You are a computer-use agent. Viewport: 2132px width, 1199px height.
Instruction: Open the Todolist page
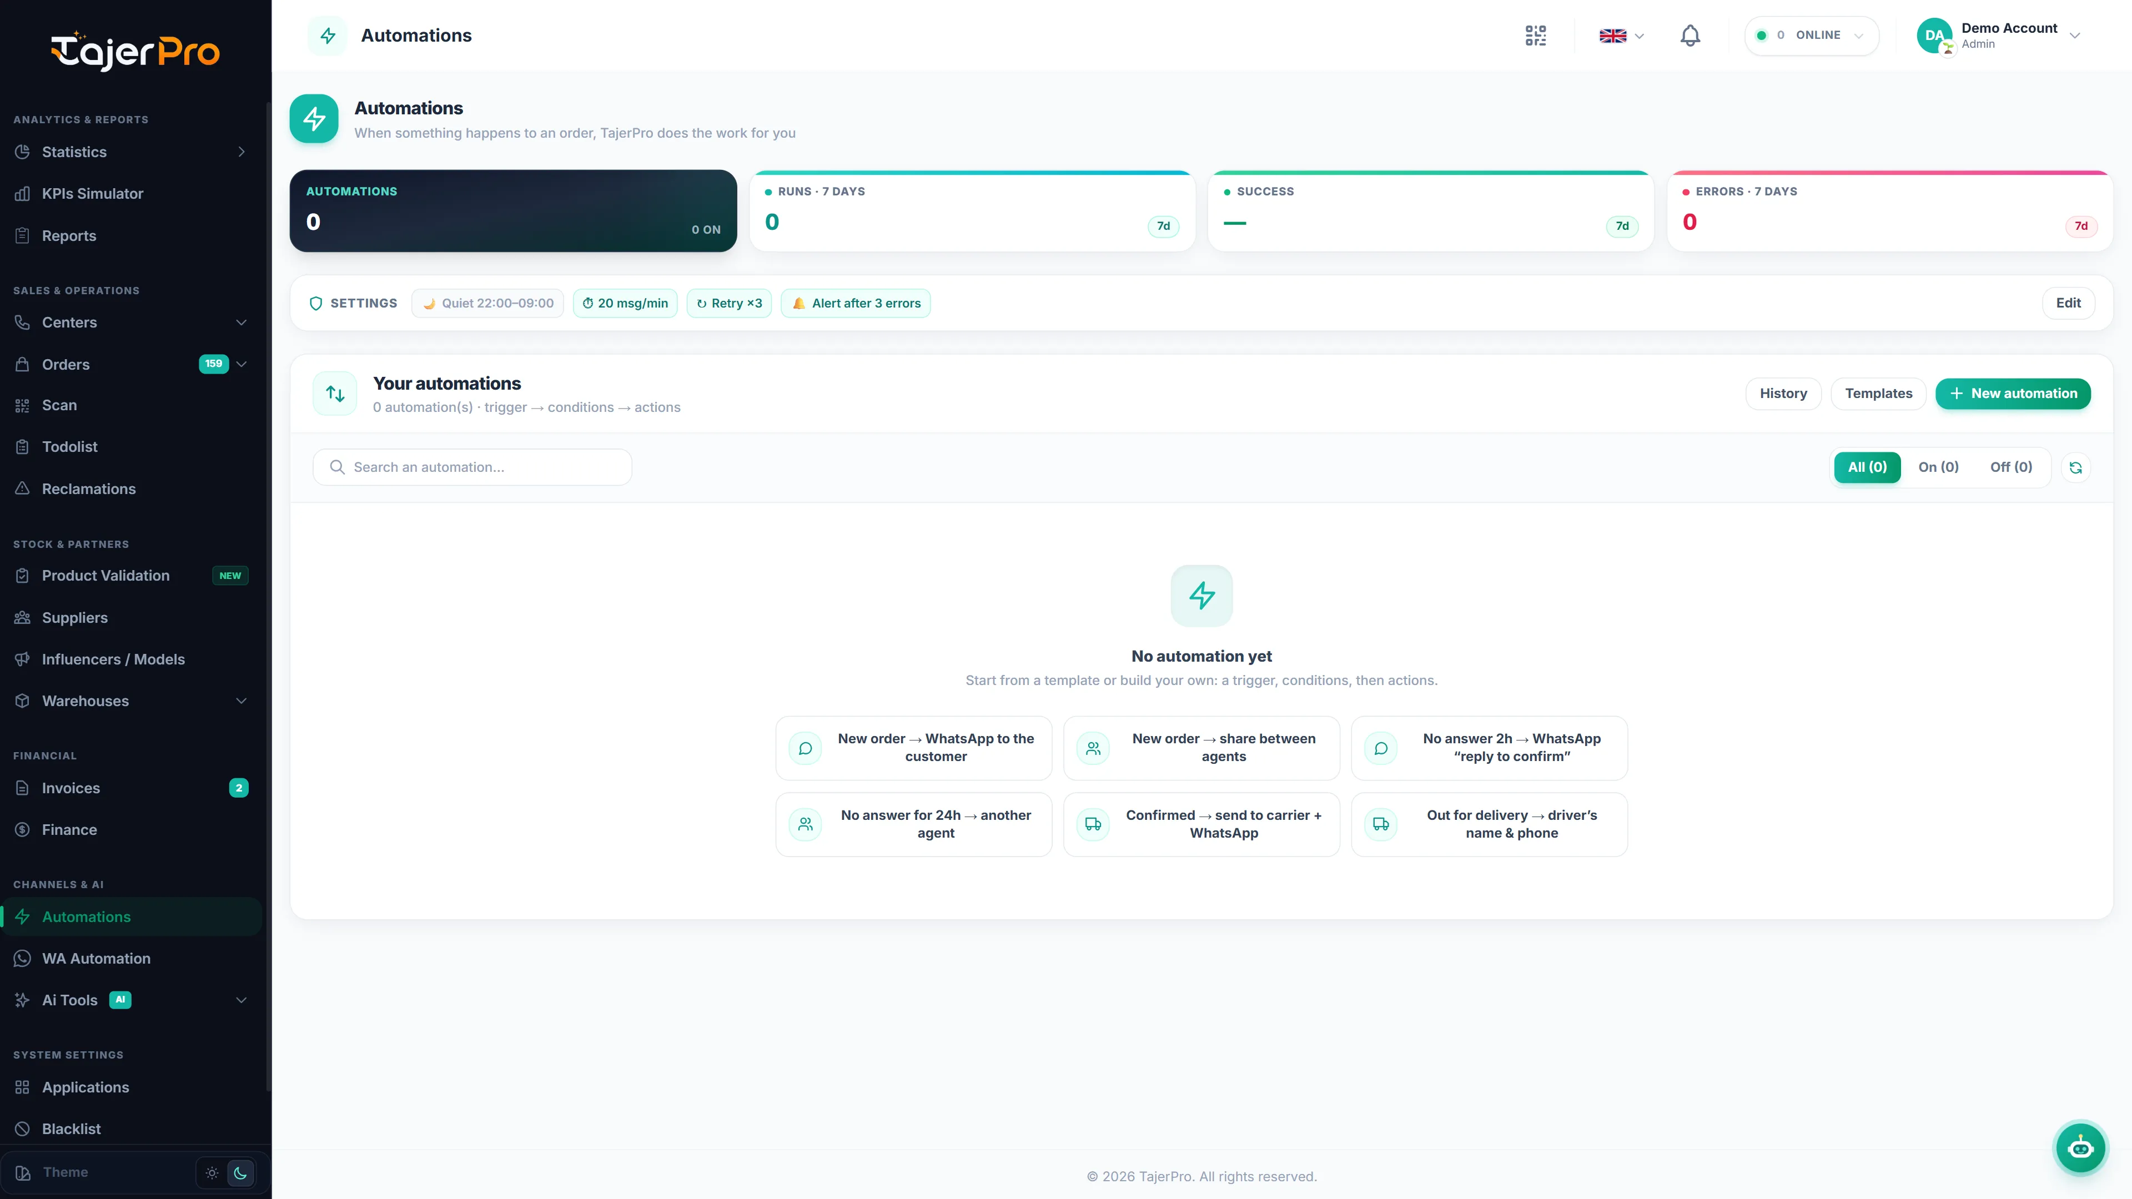[x=131, y=447]
